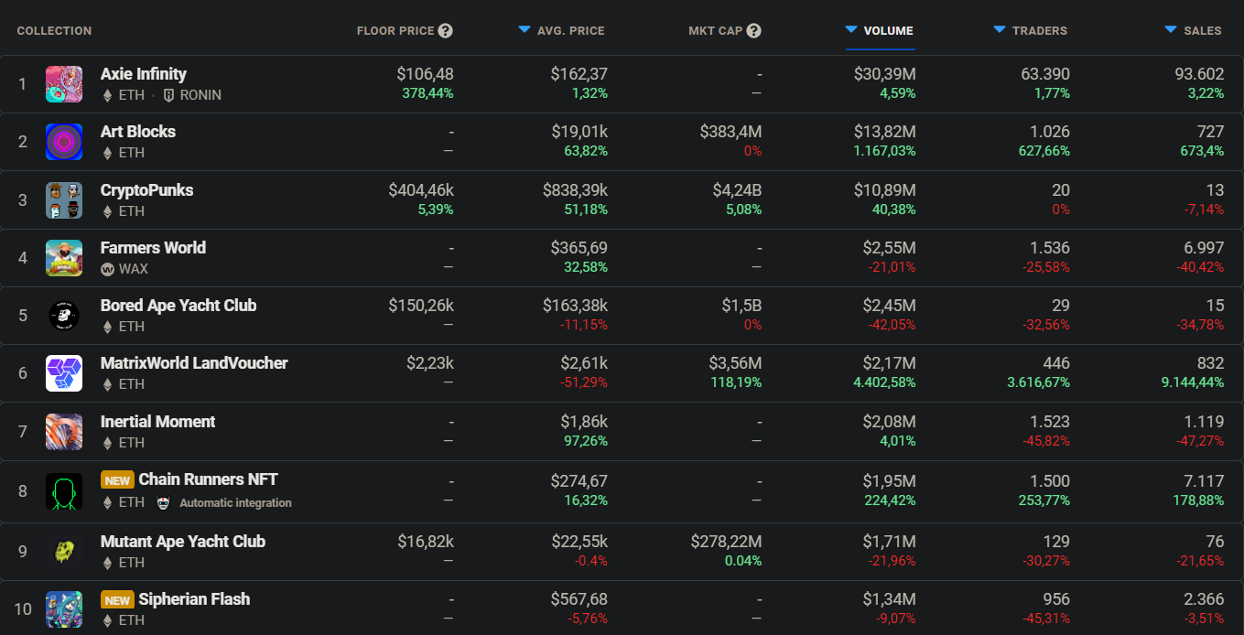The width and height of the screenshot is (1244, 635).
Task: Open the Floor Price help question icon
Action: pos(445,31)
